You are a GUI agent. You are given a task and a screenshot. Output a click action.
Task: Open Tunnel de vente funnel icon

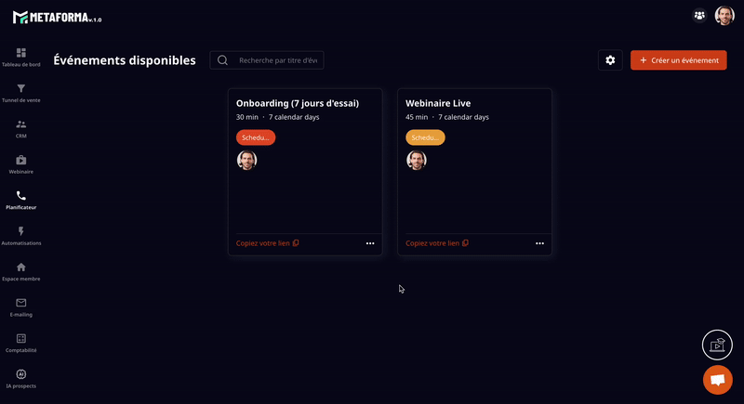tap(20, 89)
